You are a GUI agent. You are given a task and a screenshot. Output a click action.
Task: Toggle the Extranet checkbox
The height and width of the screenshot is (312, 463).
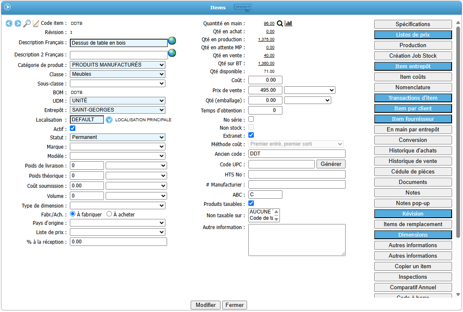click(x=251, y=135)
